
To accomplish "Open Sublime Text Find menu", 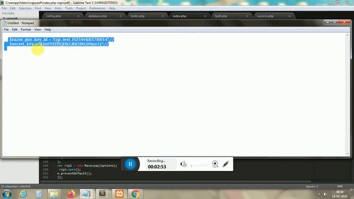I will 38,8.
